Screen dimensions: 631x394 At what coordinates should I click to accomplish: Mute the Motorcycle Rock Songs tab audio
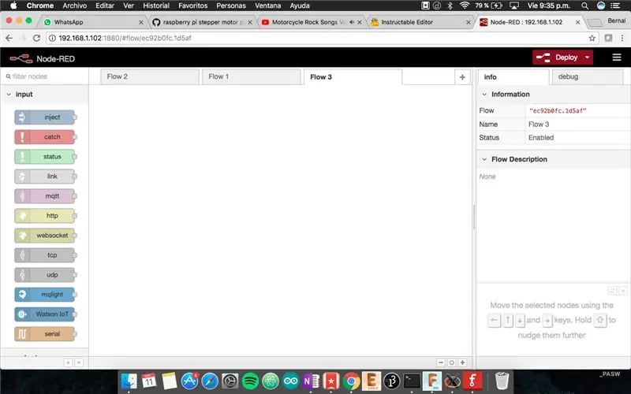coord(352,22)
